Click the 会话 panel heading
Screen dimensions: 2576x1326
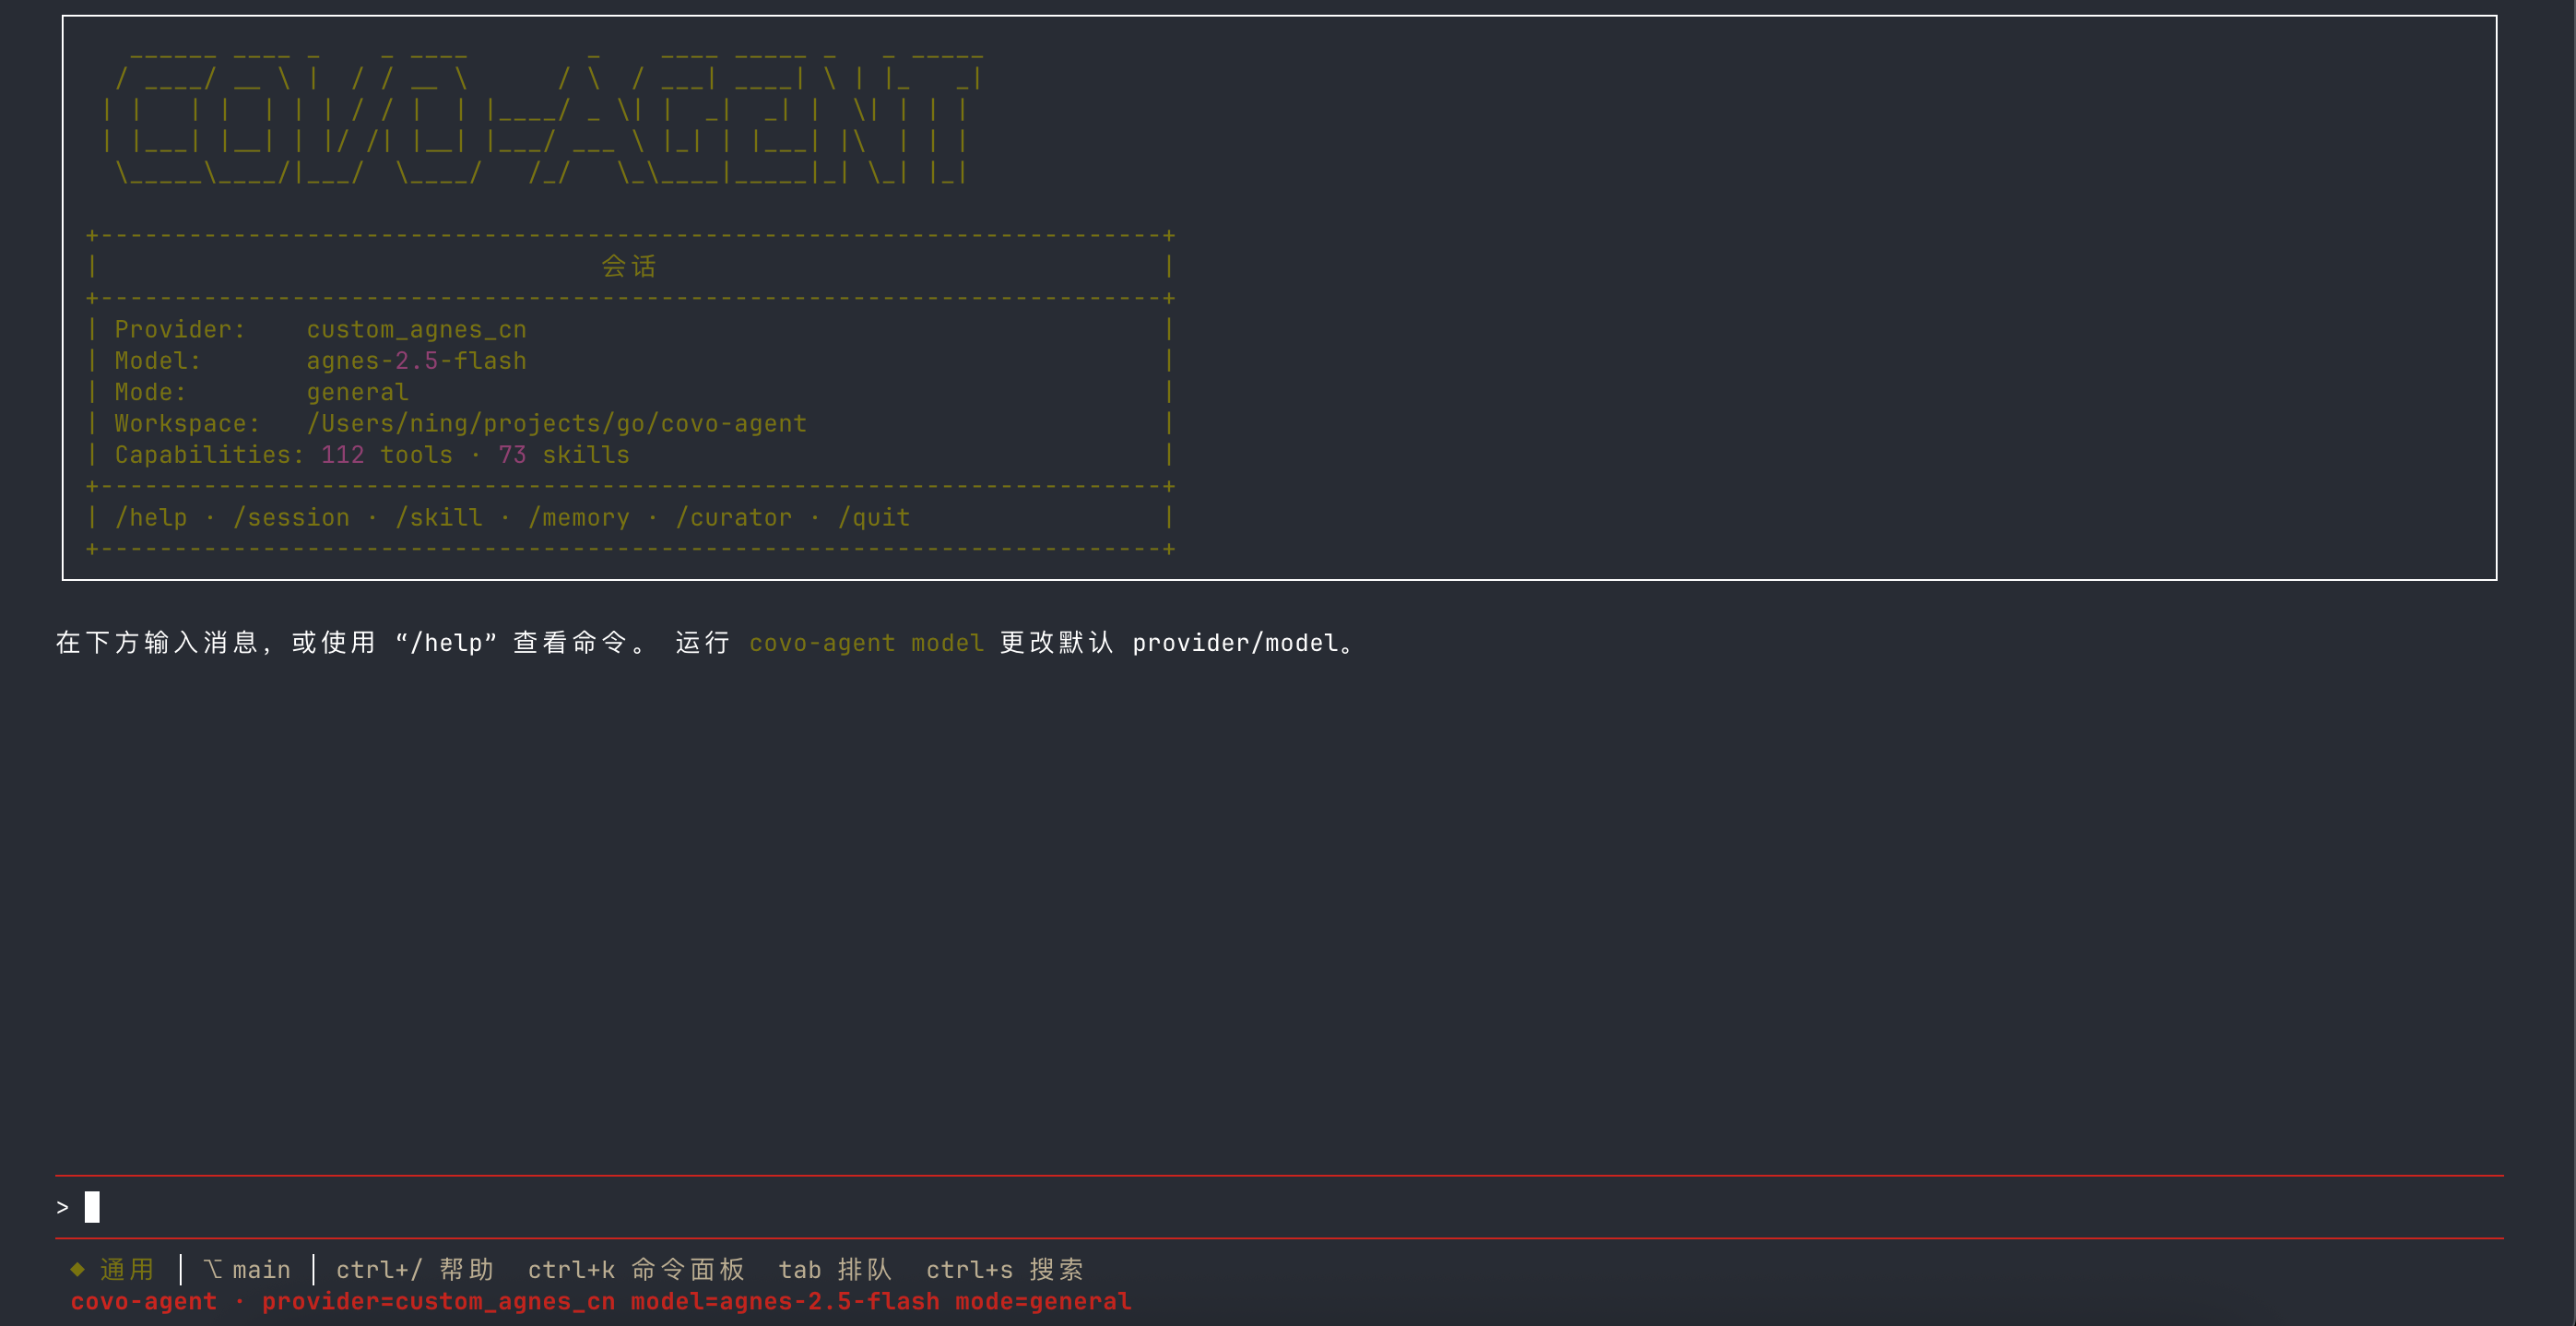click(x=629, y=266)
